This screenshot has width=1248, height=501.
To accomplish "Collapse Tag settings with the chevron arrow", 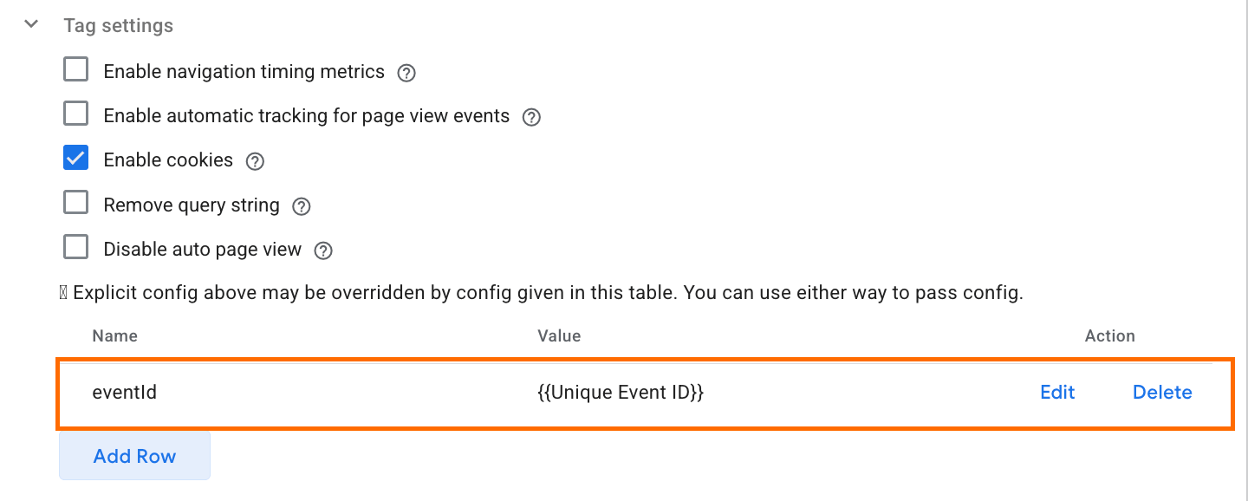I will coord(32,24).
